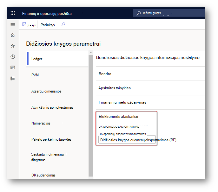Expand the Bendra section

tap(150, 74)
